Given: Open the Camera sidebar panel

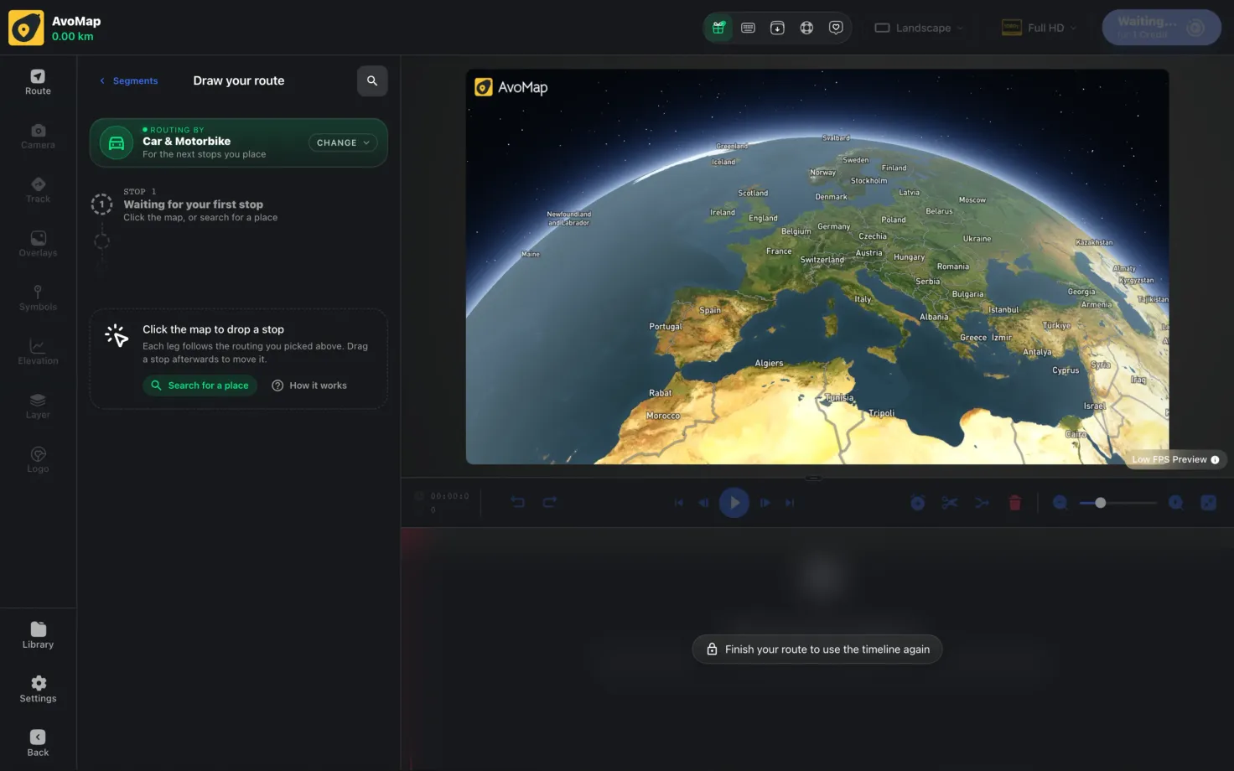Looking at the screenshot, I should point(38,137).
